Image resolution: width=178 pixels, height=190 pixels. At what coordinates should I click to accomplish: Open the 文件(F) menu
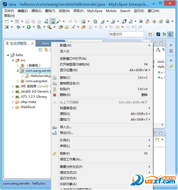(9, 11)
